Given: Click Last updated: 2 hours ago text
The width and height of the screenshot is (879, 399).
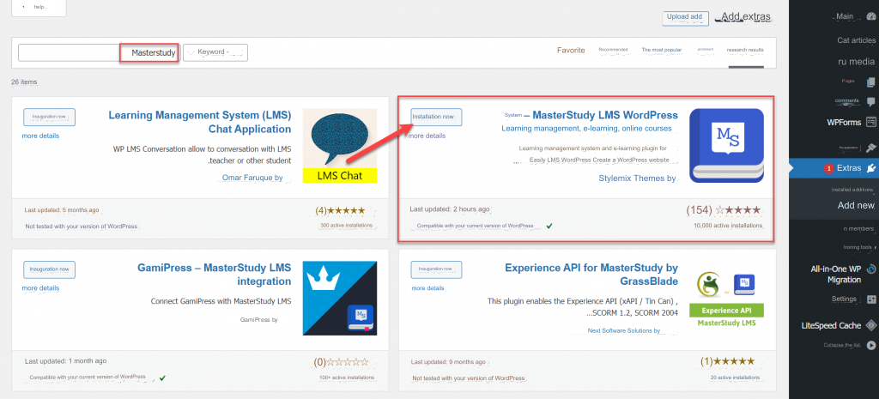Looking at the screenshot, I should coord(450,209).
